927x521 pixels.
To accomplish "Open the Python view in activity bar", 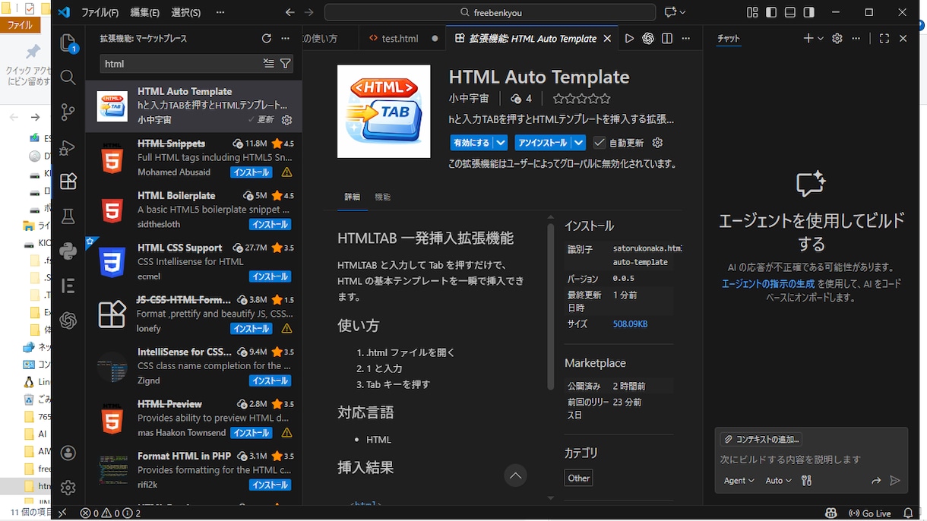I will tap(68, 251).
